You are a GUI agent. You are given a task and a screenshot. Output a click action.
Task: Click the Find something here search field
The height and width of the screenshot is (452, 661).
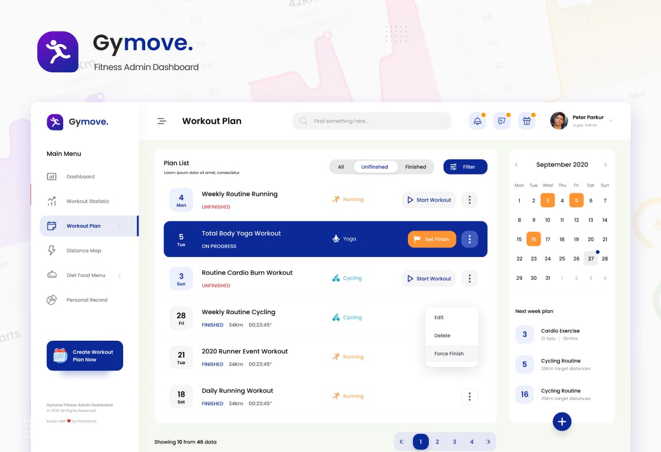372,121
